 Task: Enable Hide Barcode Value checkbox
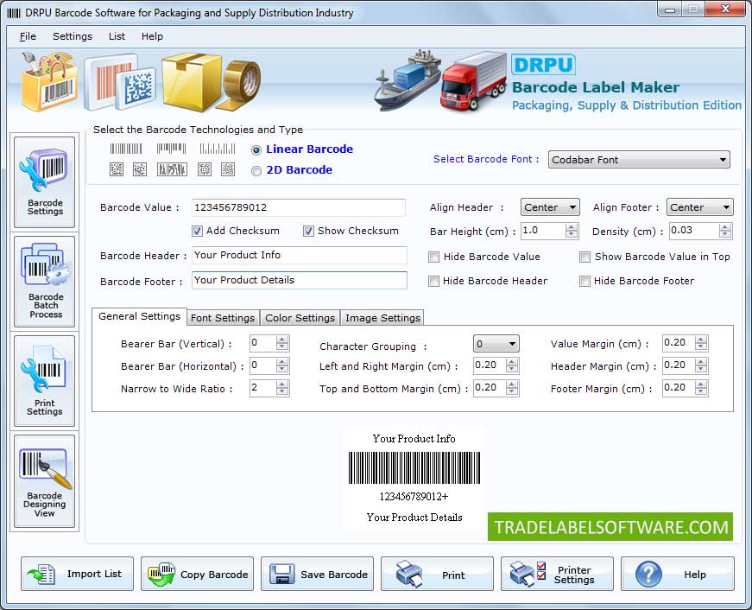point(433,257)
